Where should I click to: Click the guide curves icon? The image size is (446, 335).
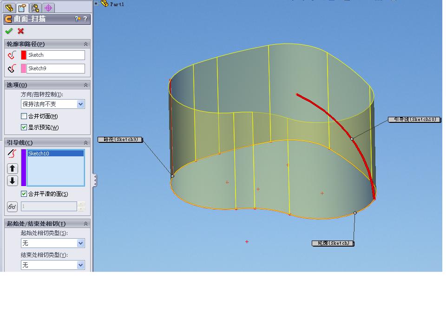12,154
